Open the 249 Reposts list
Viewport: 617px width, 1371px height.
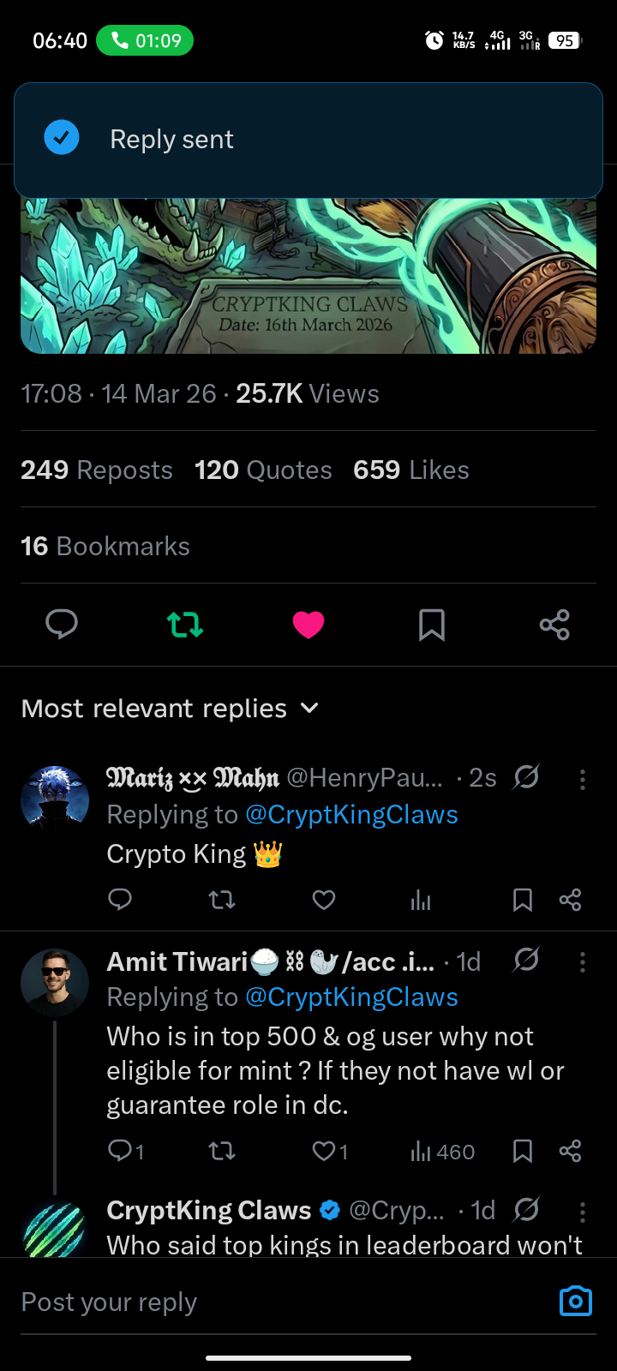97,470
